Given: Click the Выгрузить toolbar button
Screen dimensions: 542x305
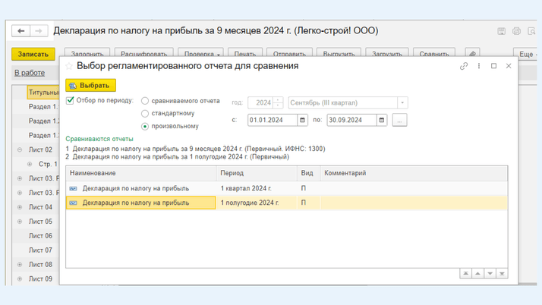Looking at the screenshot, I should coord(339,54).
